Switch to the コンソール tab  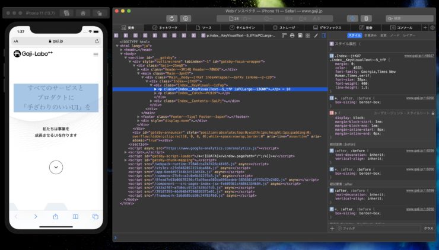tap(401, 28)
